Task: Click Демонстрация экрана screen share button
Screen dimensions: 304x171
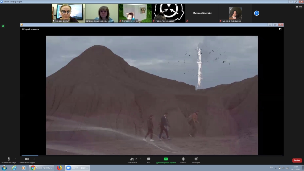Action: coord(166,160)
